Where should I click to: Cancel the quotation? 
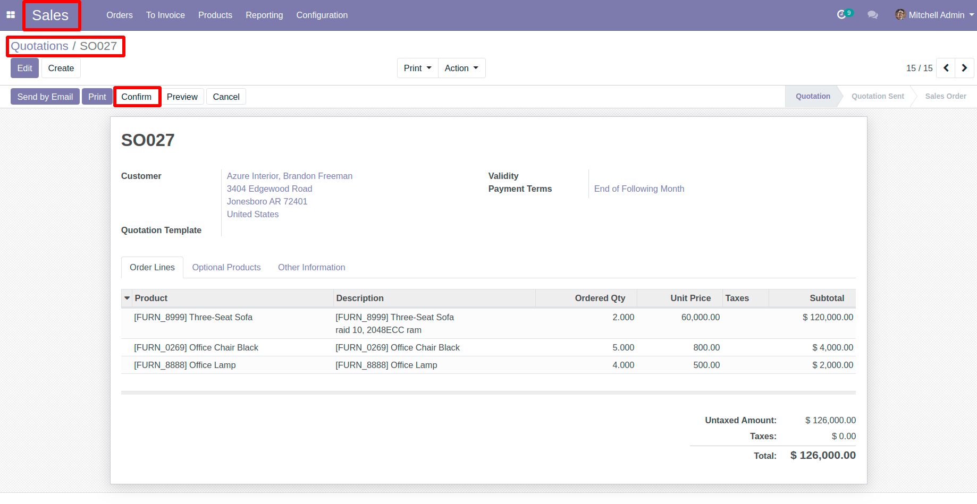click(226, 97)
